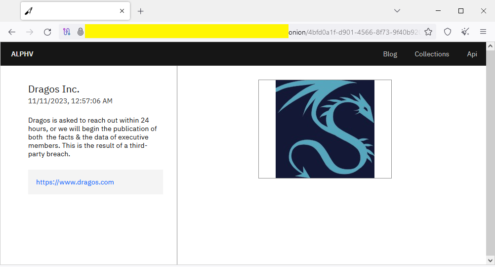This screenshot has height=267, width=495.
Task: Close the current browser tab
Action: coord(122,11)
